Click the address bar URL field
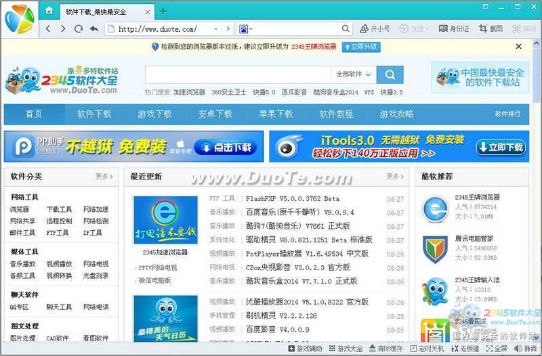The width and height of the screenshot is (542, 356). (x=163, y=29)
